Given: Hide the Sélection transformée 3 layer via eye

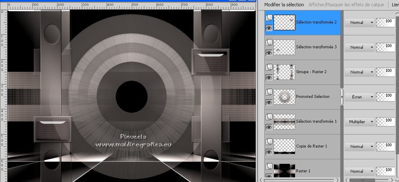Looking at the screenshot, I should [x=269, y=53].
